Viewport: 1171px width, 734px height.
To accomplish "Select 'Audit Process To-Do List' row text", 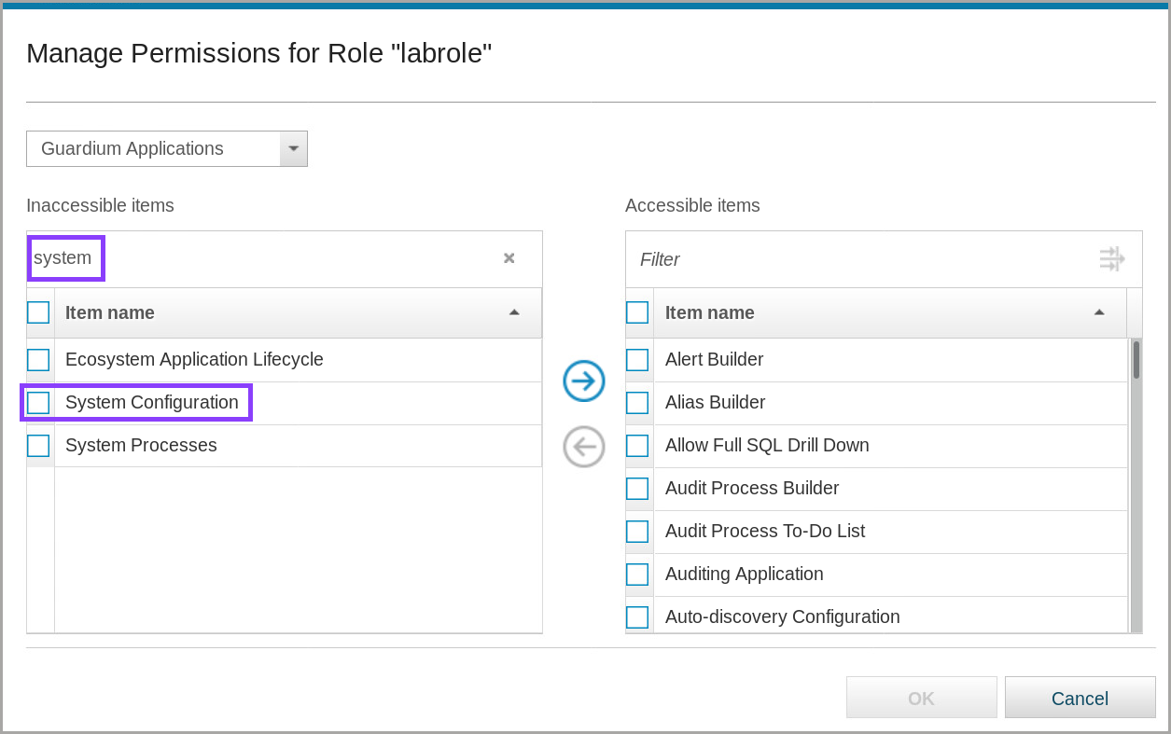I will 765,531.
